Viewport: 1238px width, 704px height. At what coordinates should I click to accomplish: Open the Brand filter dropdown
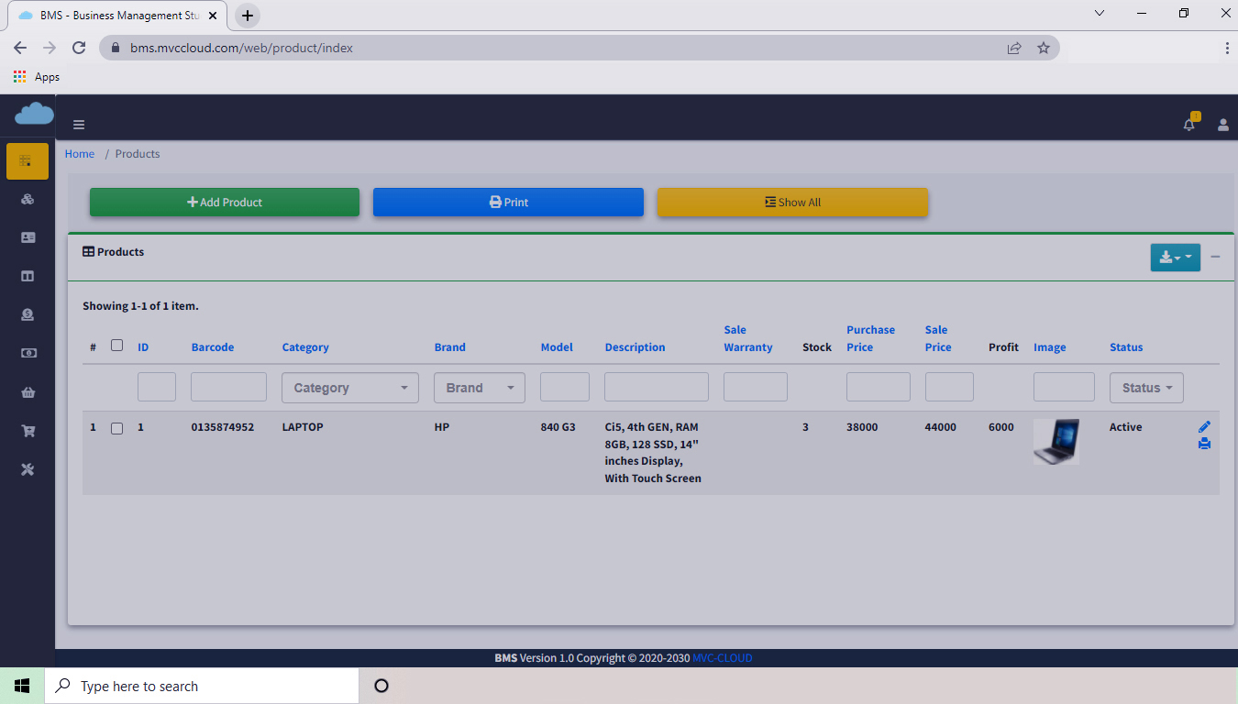pos(479,388)
